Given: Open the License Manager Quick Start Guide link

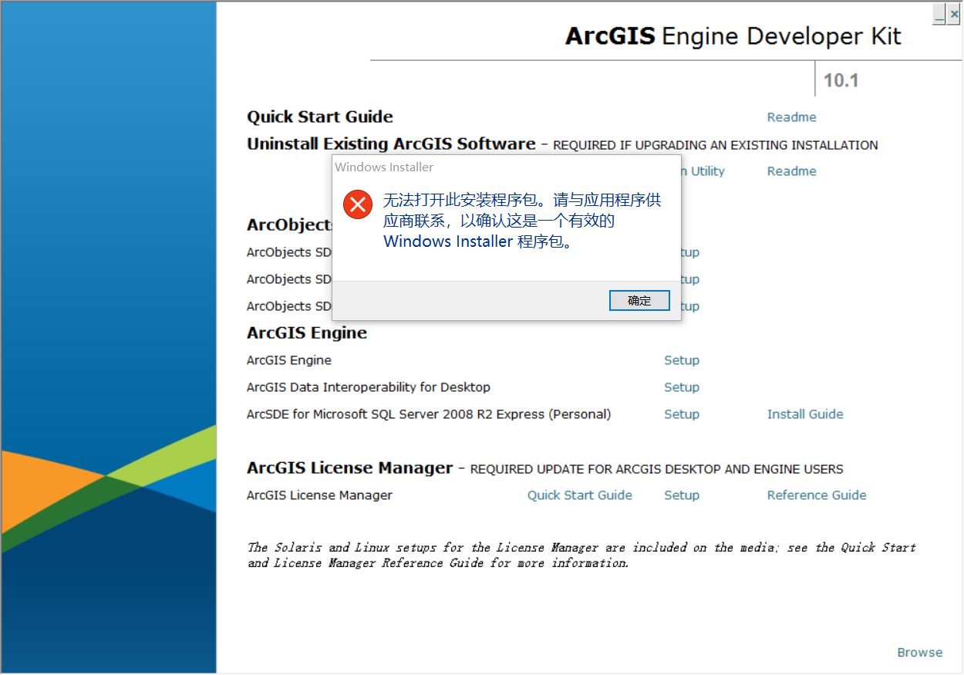Looking at the screenshot, I should 580,495.
